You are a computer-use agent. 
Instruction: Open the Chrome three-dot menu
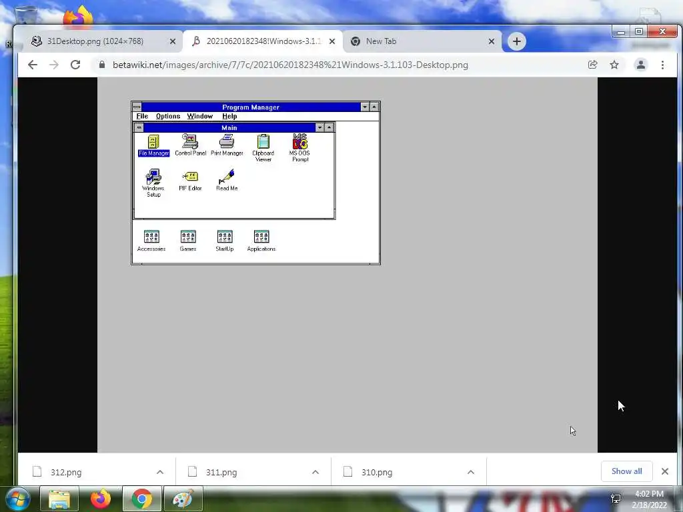coord(662,65)
